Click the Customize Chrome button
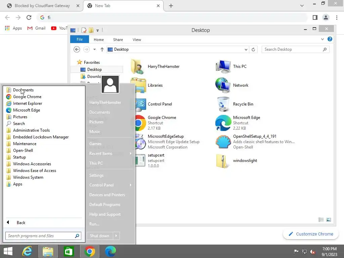The width and height of the screenshot is (344, 258). (x=311, y=234)
